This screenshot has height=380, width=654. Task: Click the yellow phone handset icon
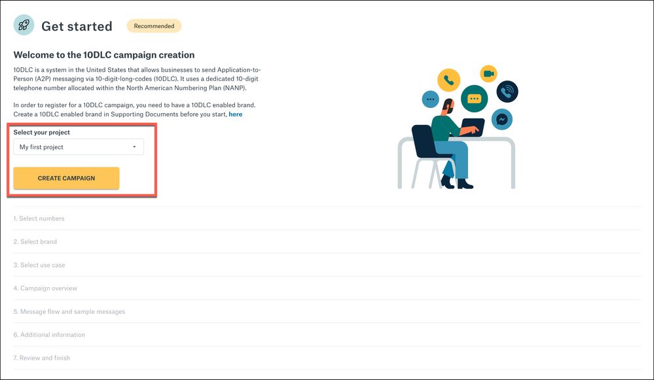click(449, 80)
